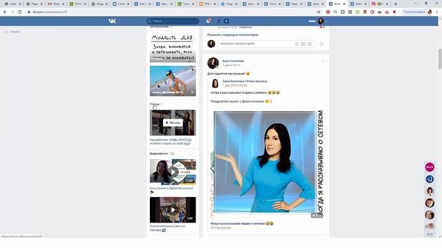Play the second video thumbnail with 1:00 duration

click(x=173, y=209)
